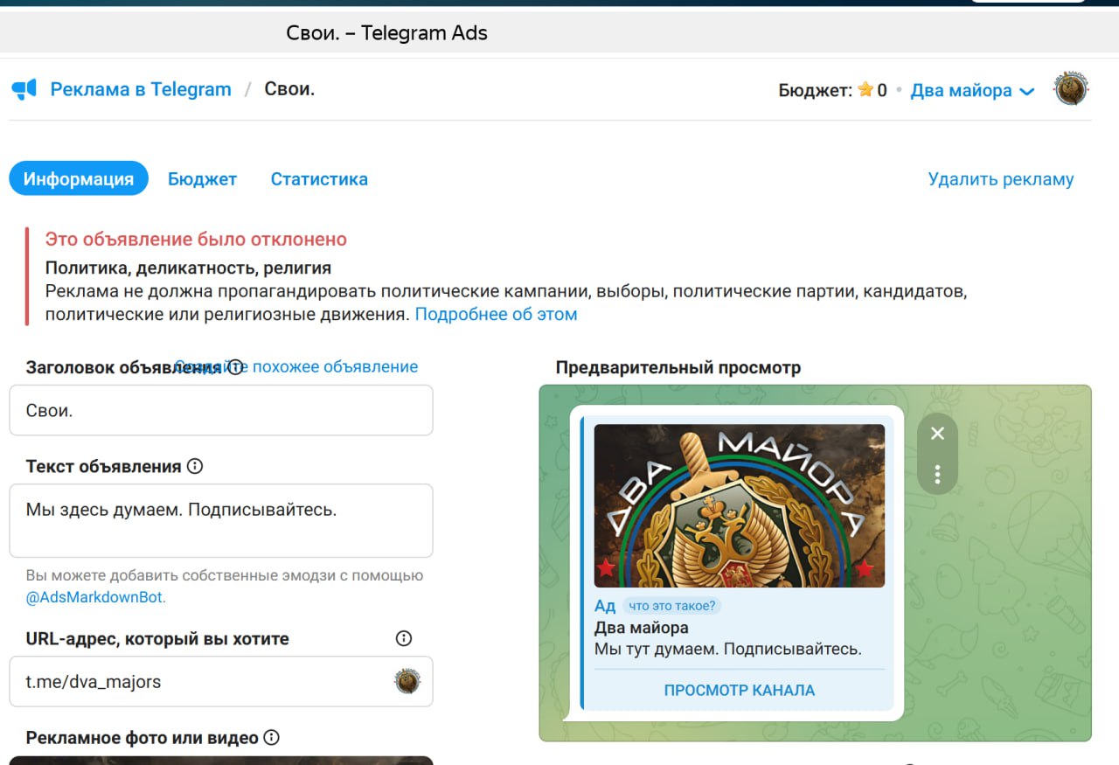Click Создайте похожее объявление link
The image size is (1119, 765).
(296, 366)
